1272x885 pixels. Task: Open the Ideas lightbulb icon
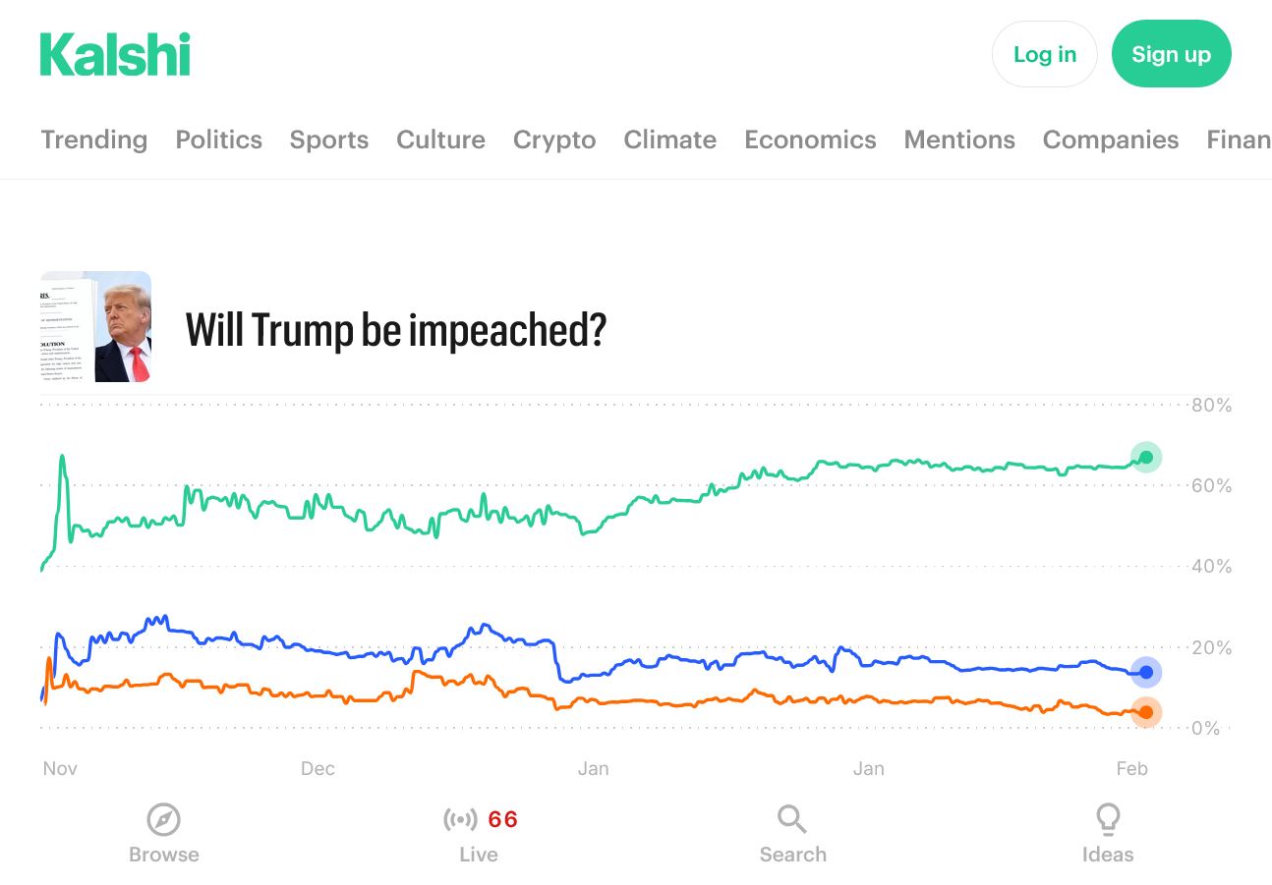(1108, 818)
